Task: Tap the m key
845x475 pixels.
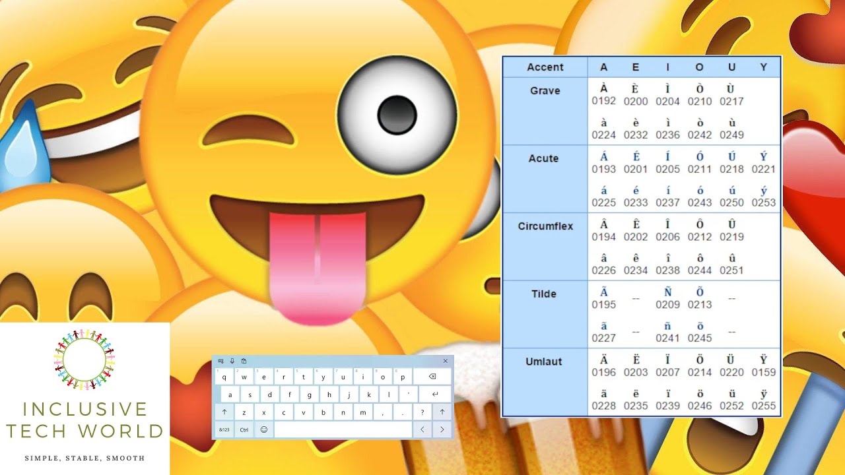Action: click(363, 412)
